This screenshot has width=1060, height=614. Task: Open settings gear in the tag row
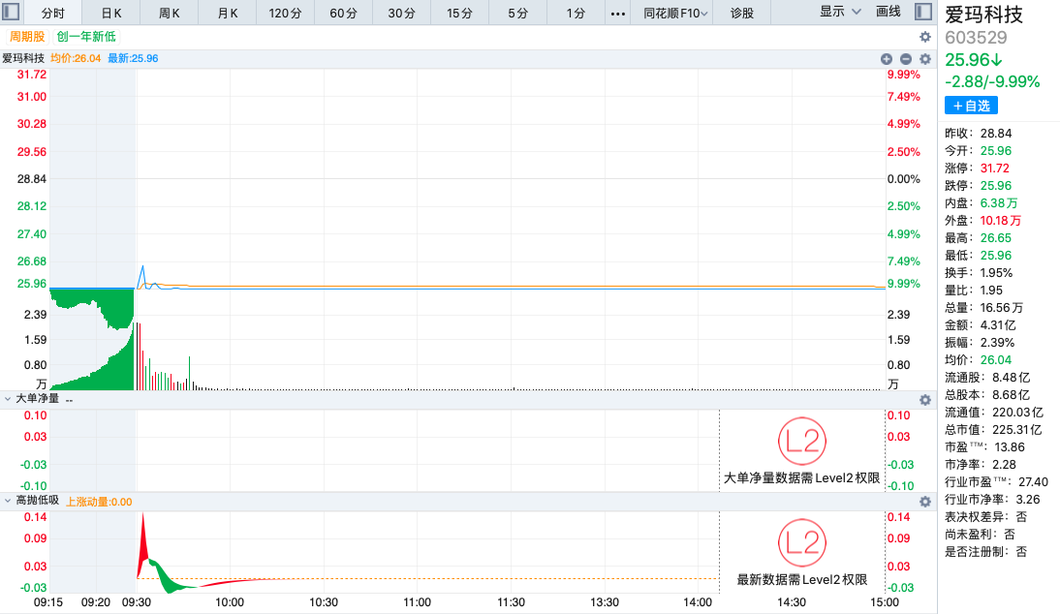925,37
